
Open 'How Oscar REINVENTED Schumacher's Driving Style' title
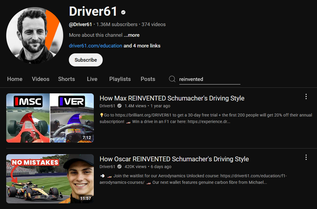pos(174,159)
